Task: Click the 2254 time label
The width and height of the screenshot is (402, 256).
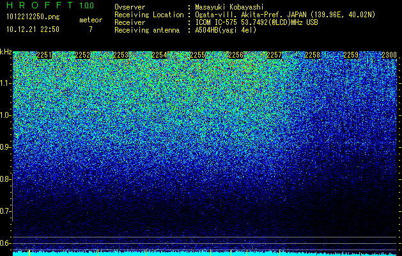Action: point(159,55)
